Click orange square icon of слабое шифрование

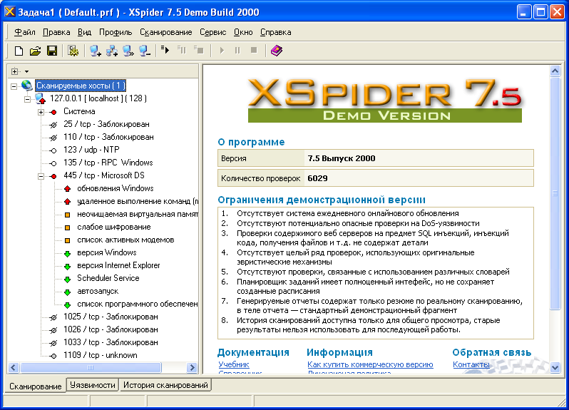tap(68, 227)
